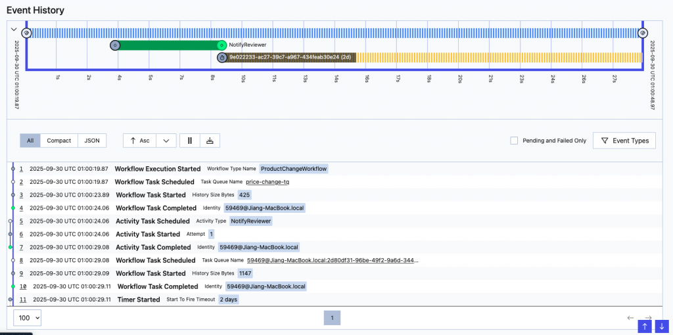Go to previous page arrow

(x=630, y=318)
